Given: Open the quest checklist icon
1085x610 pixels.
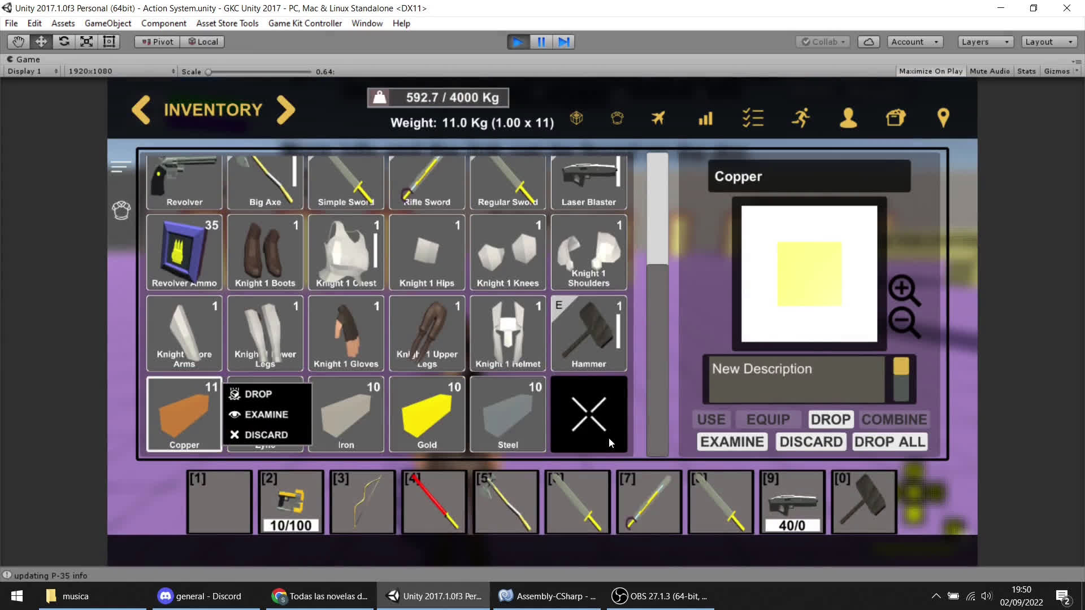Looking at the screenshot, I should (753, 117).
